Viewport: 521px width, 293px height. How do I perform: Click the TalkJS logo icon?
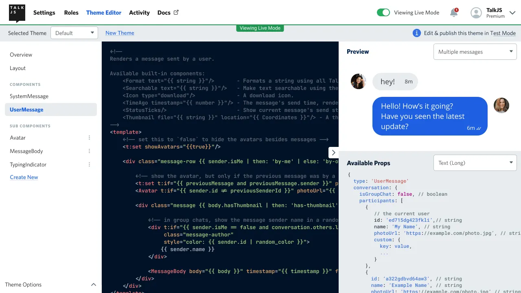[x=17, y=12]
